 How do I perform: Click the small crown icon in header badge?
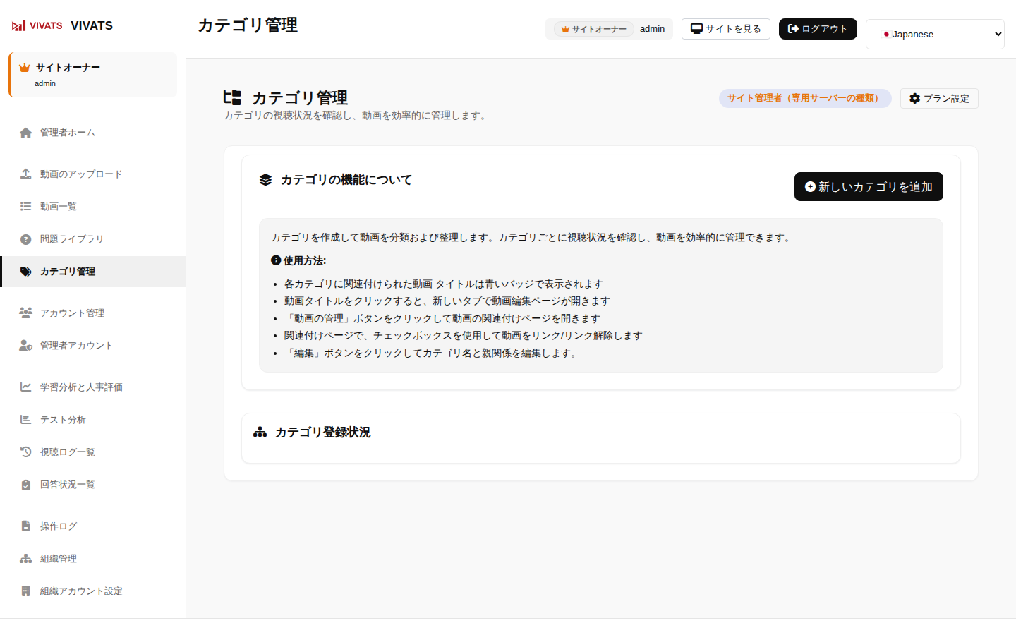pos(565,29)
